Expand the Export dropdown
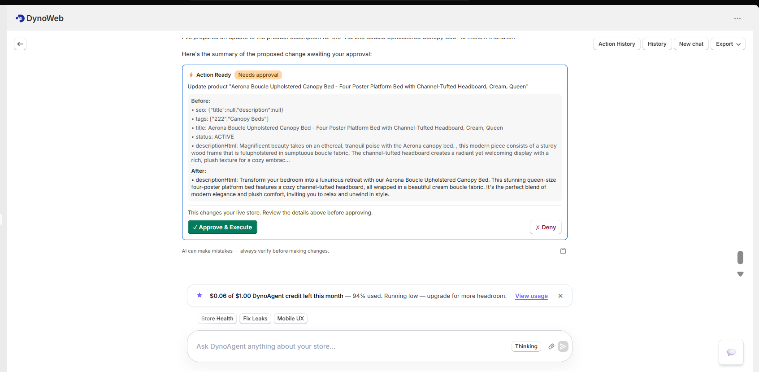The height and width of the screenshot is (372, 759). (x=728, y=44)
